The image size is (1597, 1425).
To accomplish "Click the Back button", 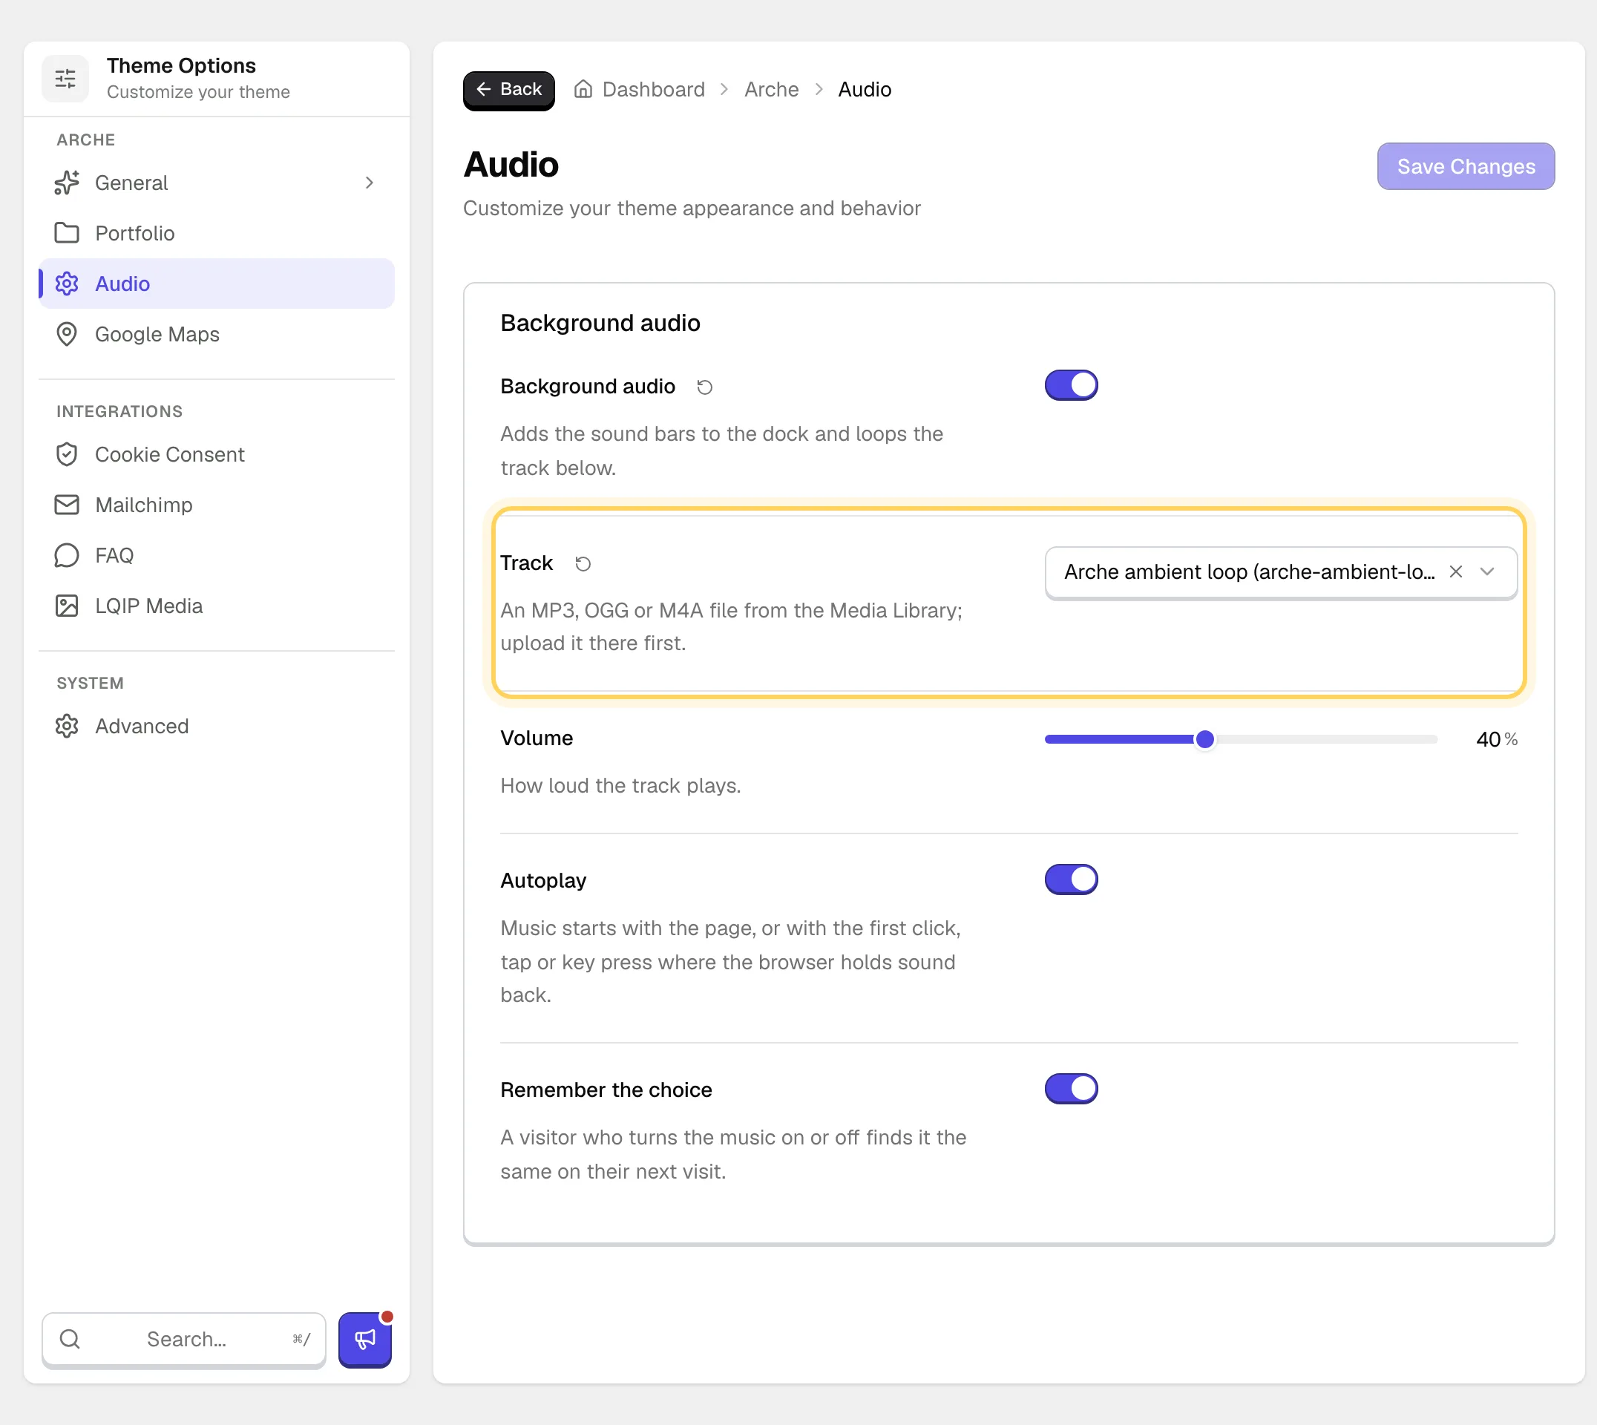I will pos(509,90).
